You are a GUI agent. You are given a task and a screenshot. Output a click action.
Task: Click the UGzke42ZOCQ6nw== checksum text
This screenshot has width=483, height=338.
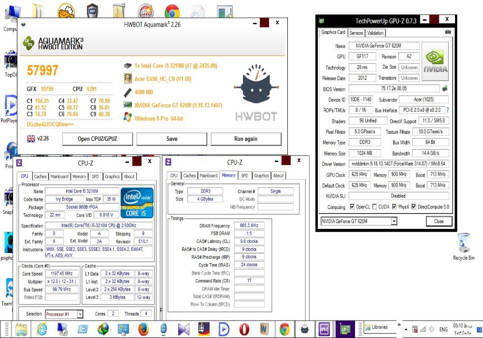pyautogui.click(x=50, y=125)
